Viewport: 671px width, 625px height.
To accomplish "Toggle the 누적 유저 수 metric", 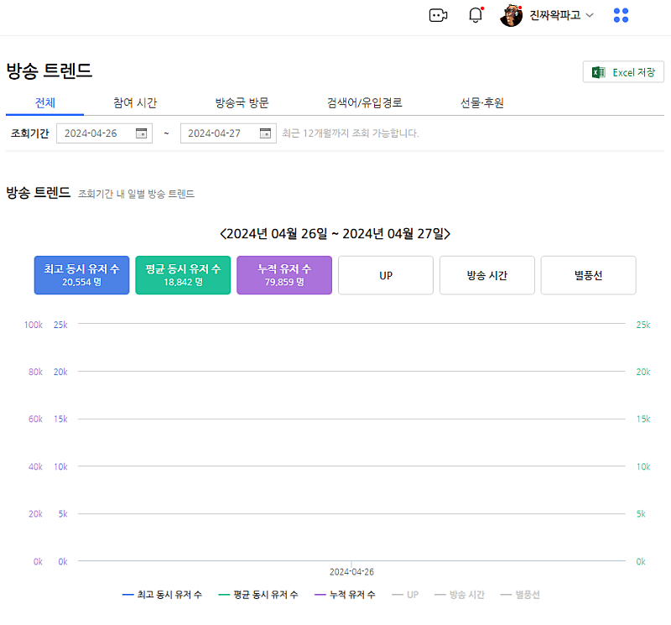I will [x=284, y=275].
